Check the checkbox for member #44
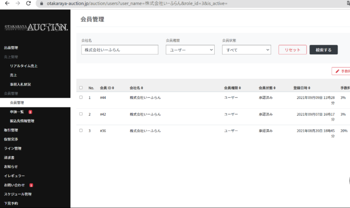Screen dimensions: 350x208 [x=81, y=97]
